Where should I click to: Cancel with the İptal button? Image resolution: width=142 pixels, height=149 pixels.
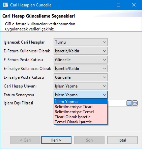[122, 140]
